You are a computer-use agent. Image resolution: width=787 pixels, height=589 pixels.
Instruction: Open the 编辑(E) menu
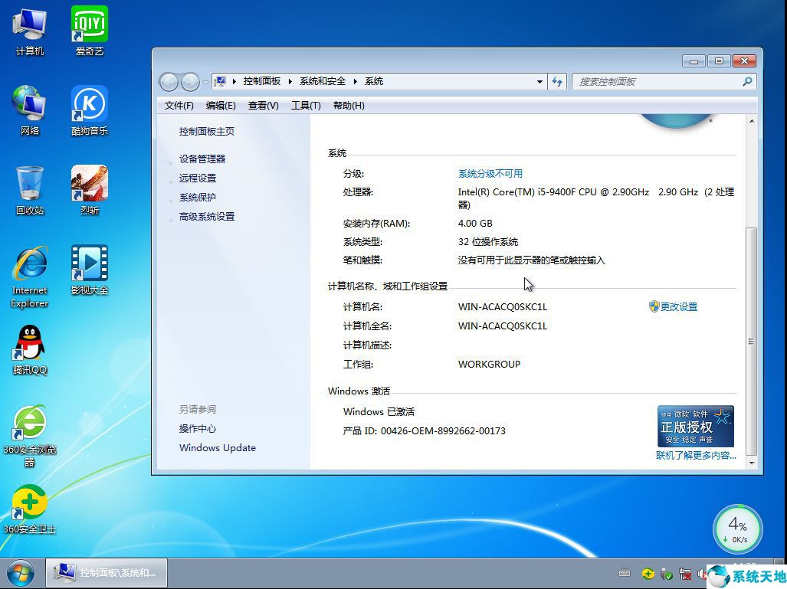[221, 106]
